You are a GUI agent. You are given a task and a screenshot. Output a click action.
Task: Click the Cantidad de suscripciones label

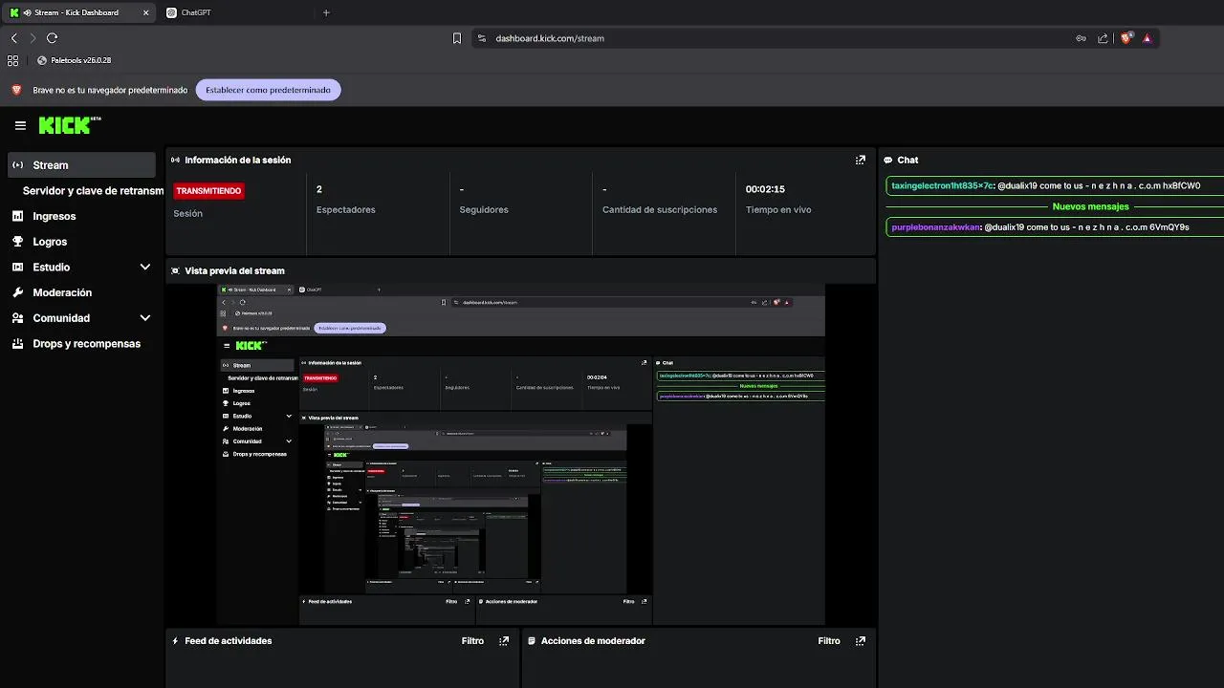(x=660, y=210)
